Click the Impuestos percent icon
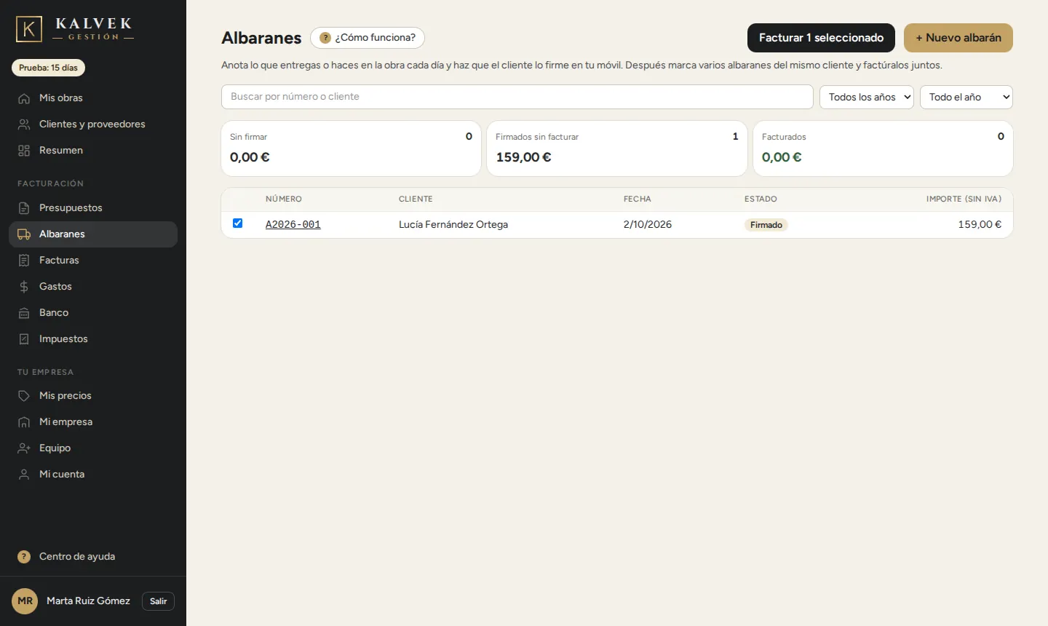 click(x=24, y=339)
